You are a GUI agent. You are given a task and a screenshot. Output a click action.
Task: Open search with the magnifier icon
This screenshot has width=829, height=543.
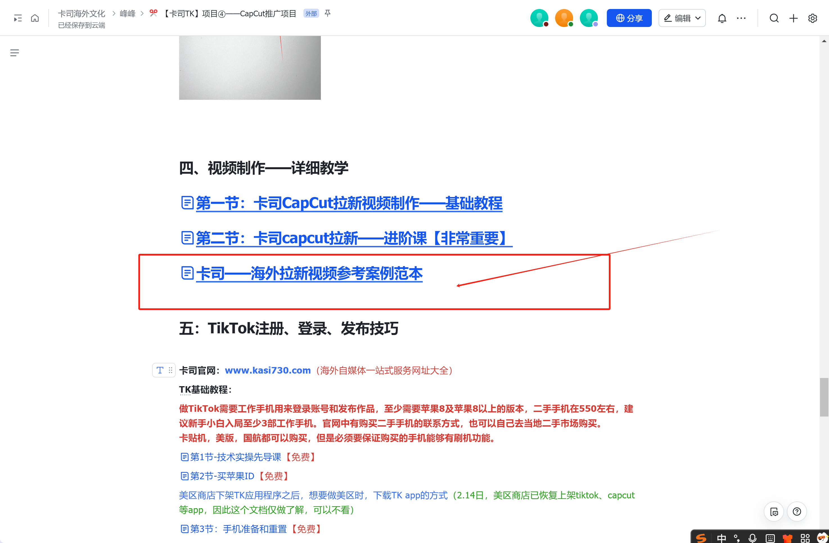pyautogui.click(x=774, y=18)
